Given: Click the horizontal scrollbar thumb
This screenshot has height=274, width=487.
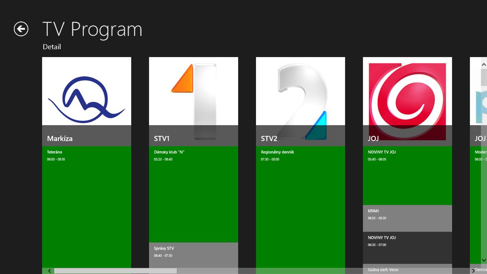Looking at the screenshot, I should point(115,271).
